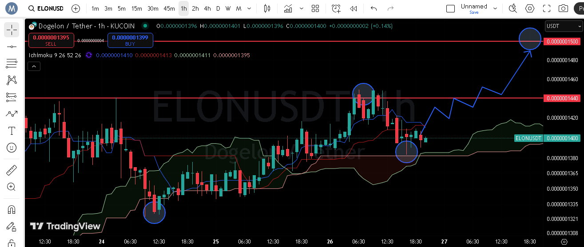Toggle stay in drawing mode pencil lock
Image resolution: width=584 pixels, height=247 pixels.
click(12, 227)
